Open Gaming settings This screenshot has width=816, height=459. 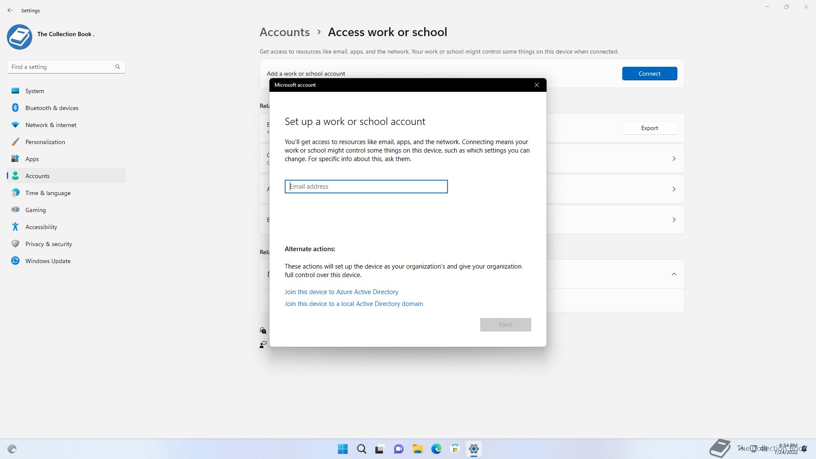point(35,210)
